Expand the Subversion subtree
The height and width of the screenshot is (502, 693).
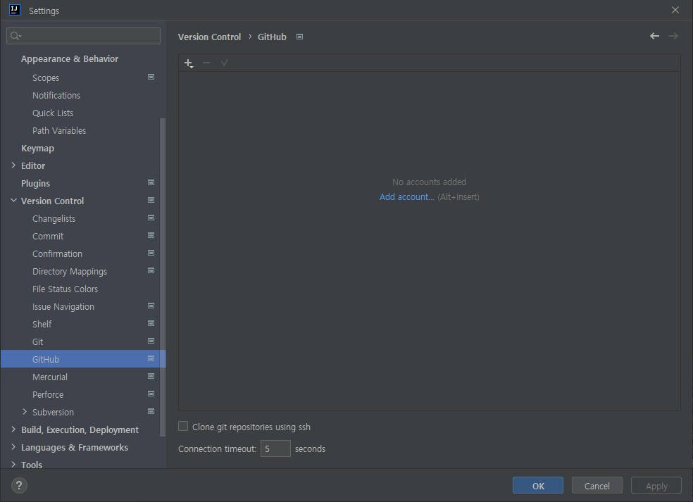(x=25, y=412)
